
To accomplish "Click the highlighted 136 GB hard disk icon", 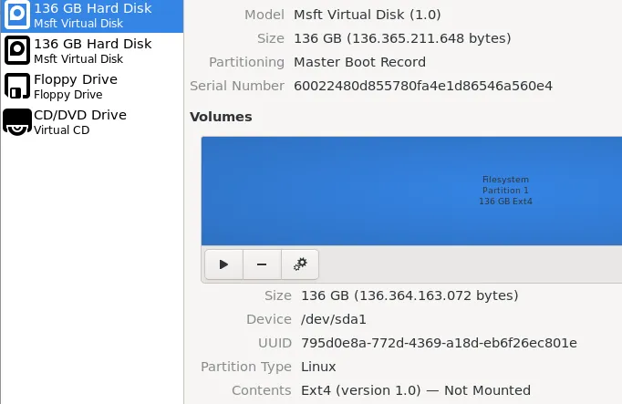I will coord(16,15).
